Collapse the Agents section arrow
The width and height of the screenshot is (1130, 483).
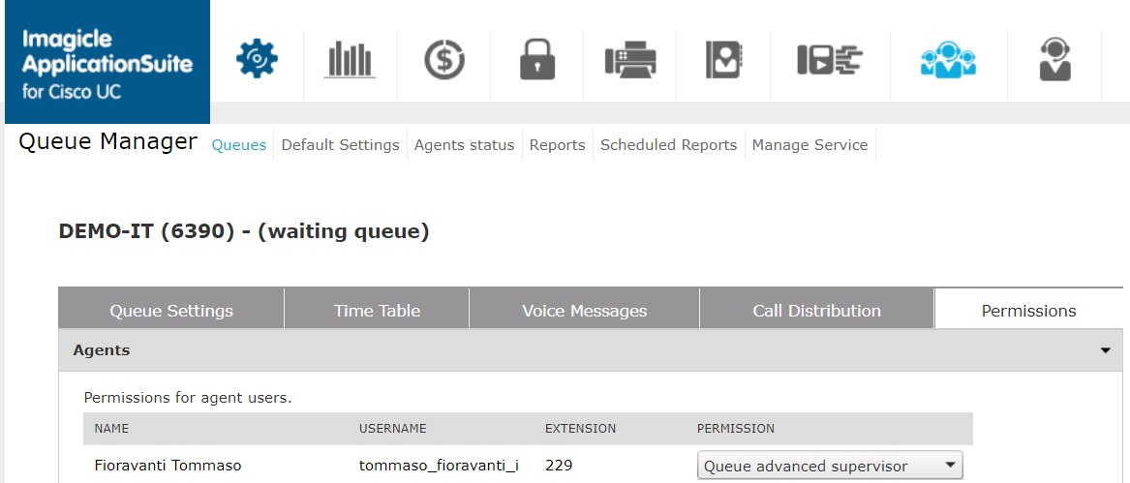pyautogui.click(x=1105, y=351)
